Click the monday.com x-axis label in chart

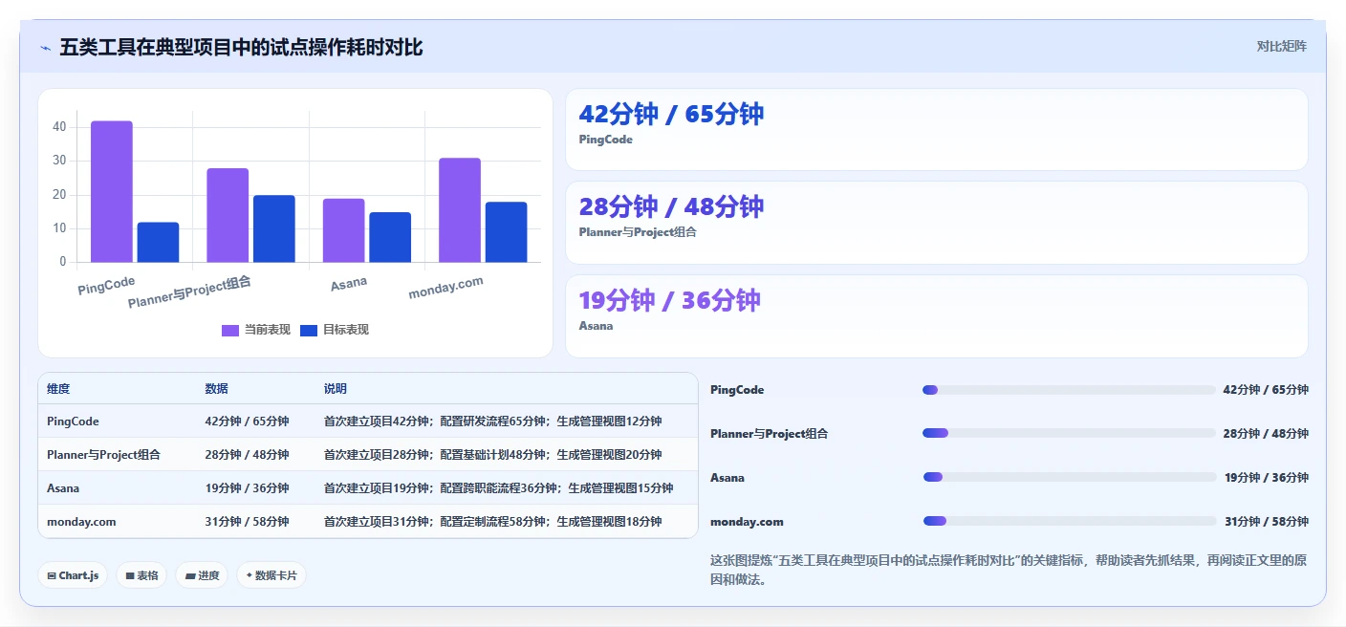[445, 288]
